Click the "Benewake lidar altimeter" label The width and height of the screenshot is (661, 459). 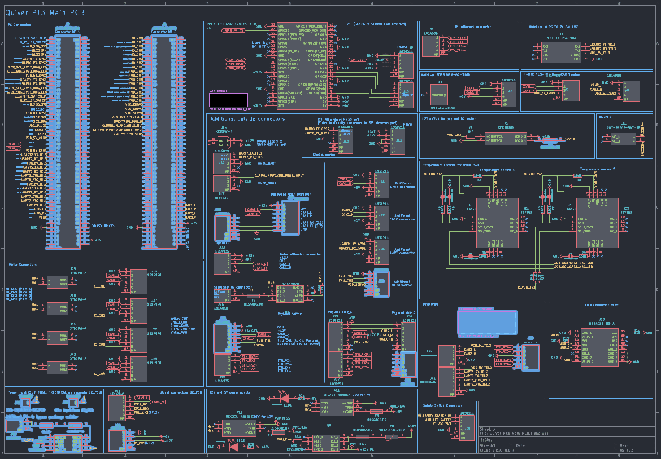[290, 195]
